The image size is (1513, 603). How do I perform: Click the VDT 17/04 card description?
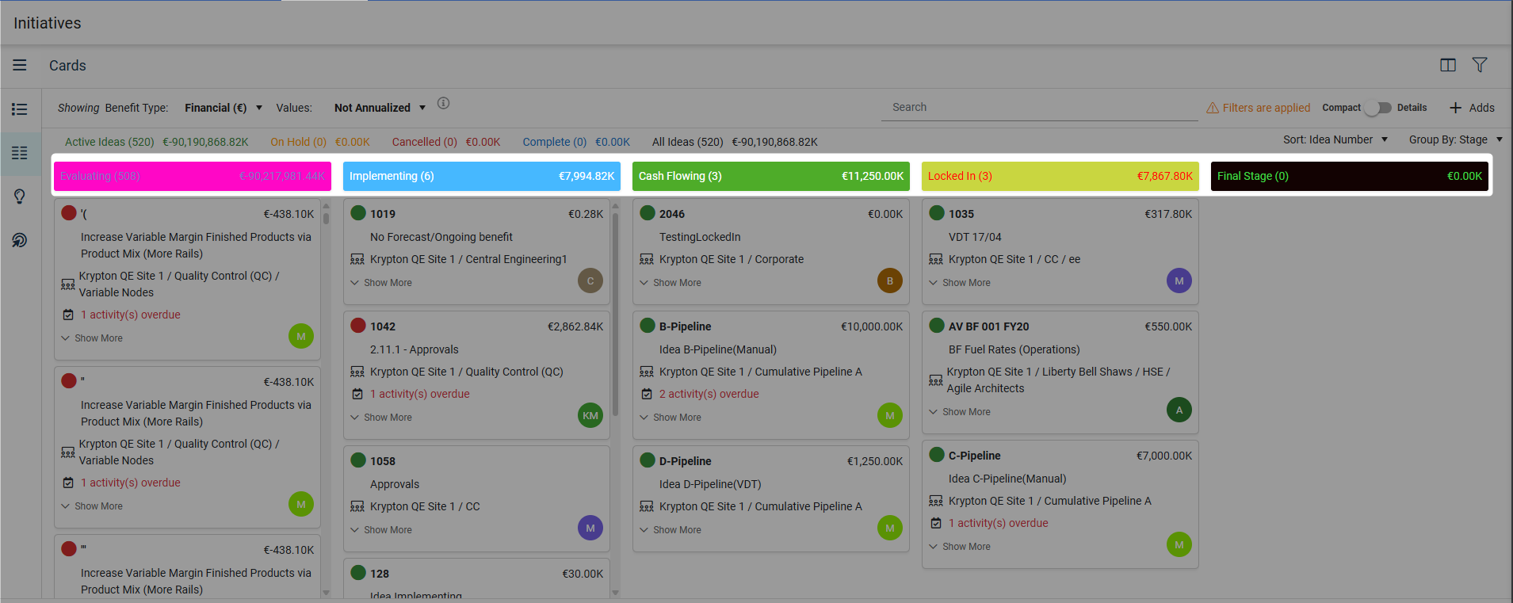click(x=975, y=237)
